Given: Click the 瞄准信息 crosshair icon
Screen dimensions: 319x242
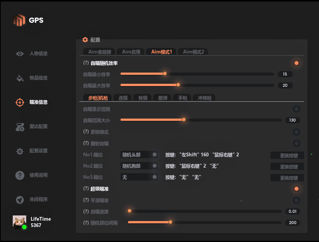Looking at the screenshot, I should coord(19,102).
